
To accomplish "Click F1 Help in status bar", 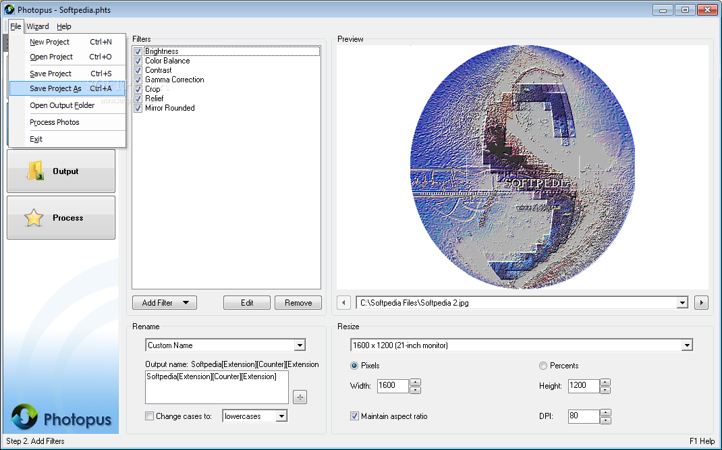I will [702, 441].
